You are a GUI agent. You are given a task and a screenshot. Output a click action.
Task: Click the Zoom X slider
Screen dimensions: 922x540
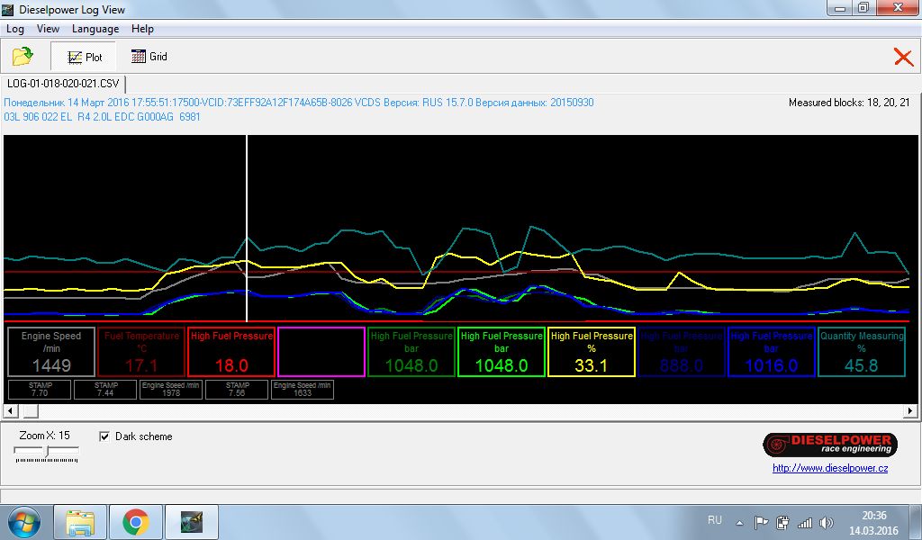coord(47,452)
